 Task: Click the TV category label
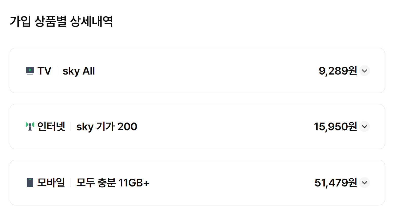[44, 71]
